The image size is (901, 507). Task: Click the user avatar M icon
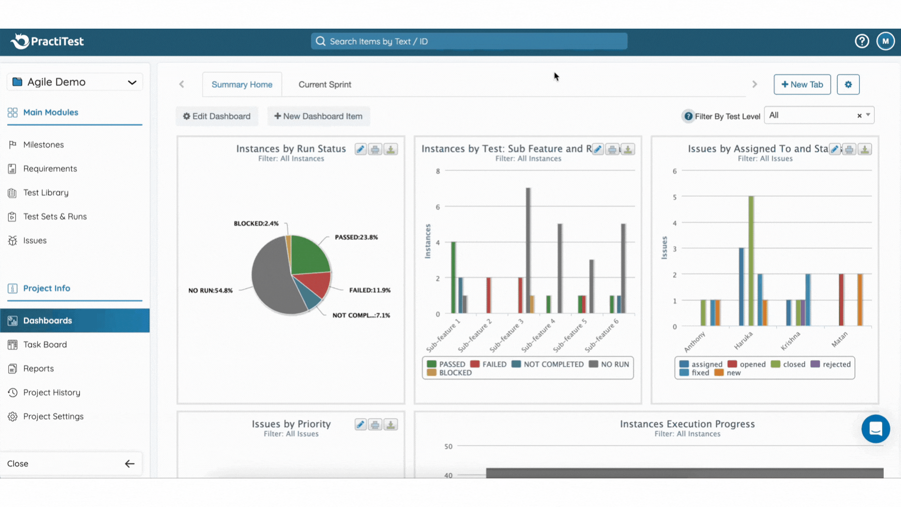pos(885,41)
